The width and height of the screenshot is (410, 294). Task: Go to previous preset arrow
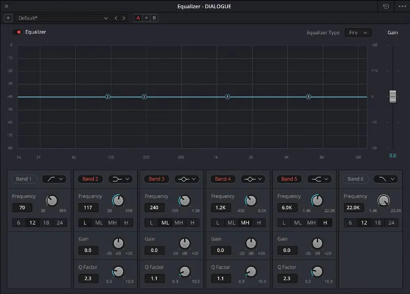tap(116, 18)
